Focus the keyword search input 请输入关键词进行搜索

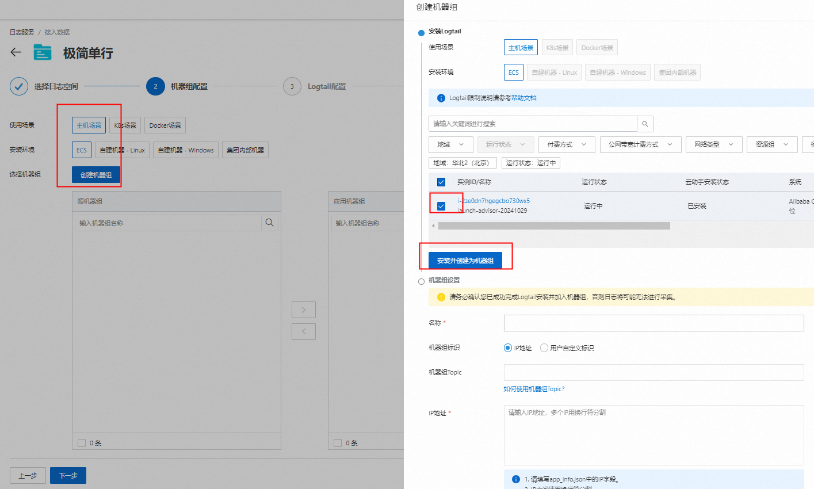click(533, 124)
